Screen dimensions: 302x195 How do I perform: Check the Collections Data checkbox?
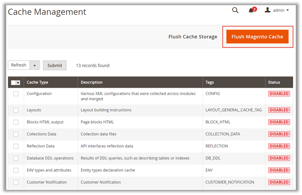click(16, 134)
